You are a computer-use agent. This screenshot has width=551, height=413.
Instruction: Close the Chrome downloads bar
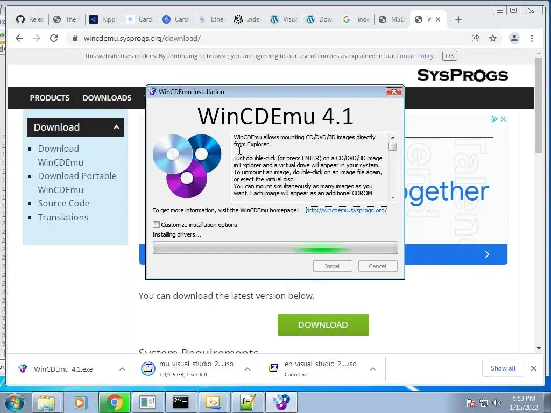[x=533, y=368]
